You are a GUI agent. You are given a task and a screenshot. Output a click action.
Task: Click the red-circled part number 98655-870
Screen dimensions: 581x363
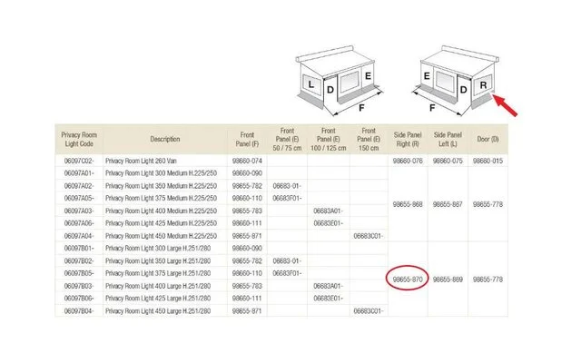[x=407, y=279]
